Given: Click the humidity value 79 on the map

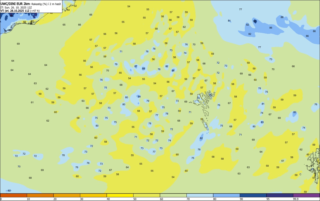Looking at the screenshot, I should coord(148,101).
